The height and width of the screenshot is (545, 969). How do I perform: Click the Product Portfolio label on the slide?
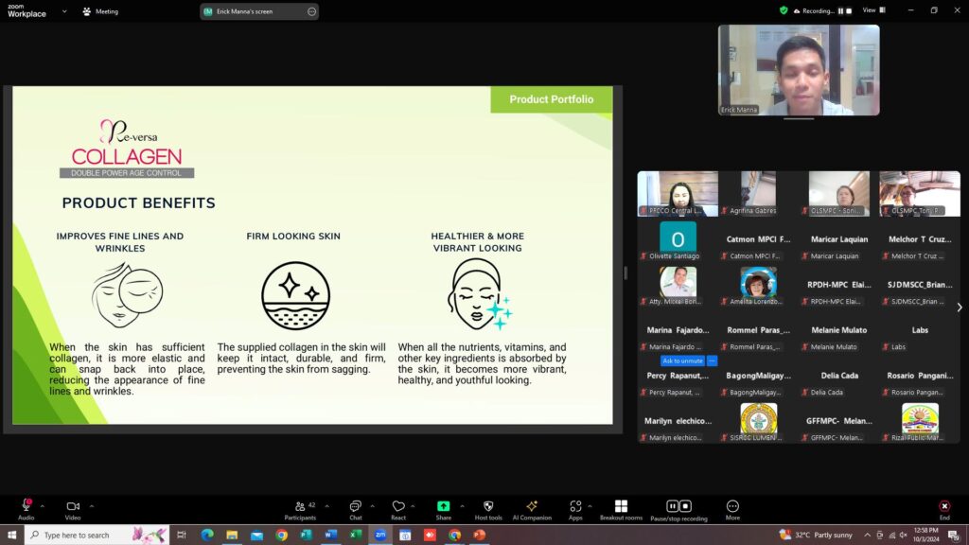(x=552, y=99)
